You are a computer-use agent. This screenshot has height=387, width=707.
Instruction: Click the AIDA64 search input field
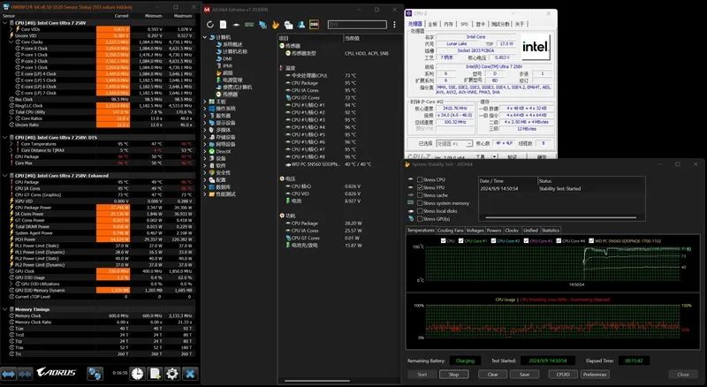[357, 25]
